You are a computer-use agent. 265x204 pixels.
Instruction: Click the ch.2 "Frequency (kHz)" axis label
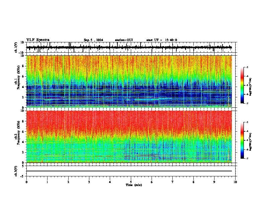18,133
